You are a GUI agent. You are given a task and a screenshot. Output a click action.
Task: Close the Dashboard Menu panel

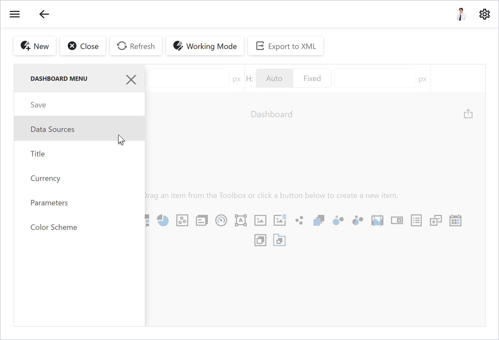pyautogui.click(x=131, y=79)
